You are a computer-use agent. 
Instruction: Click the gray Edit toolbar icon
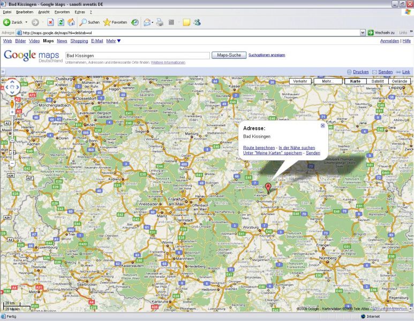(171, 22)
